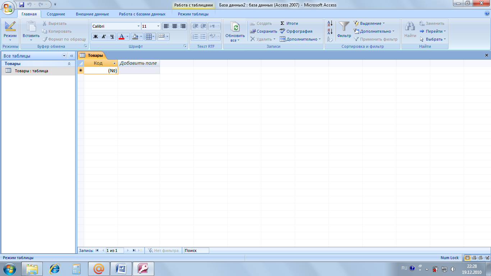Run Орфография spelling check
This screenshot has height=276, width=491.
pyautogui.click(x=296, y=31)
